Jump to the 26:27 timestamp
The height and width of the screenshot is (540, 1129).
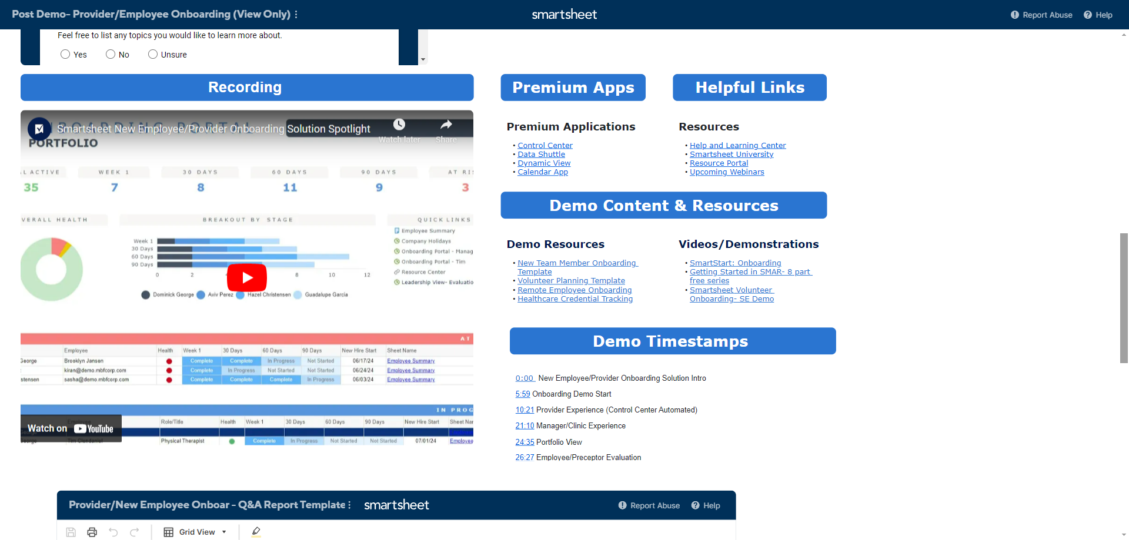[x=525, y=457]
